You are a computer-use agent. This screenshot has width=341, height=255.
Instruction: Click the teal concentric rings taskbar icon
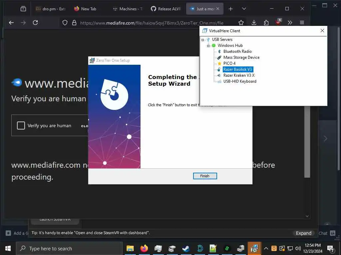tap(200, 248)
